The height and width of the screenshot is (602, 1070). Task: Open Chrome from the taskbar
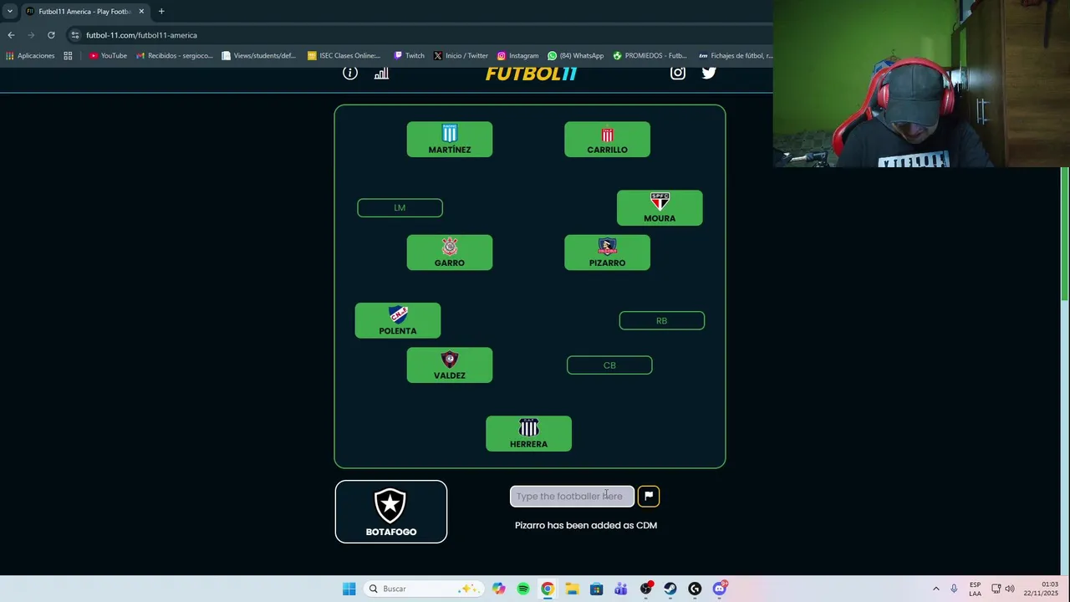[x=548, y=589]
